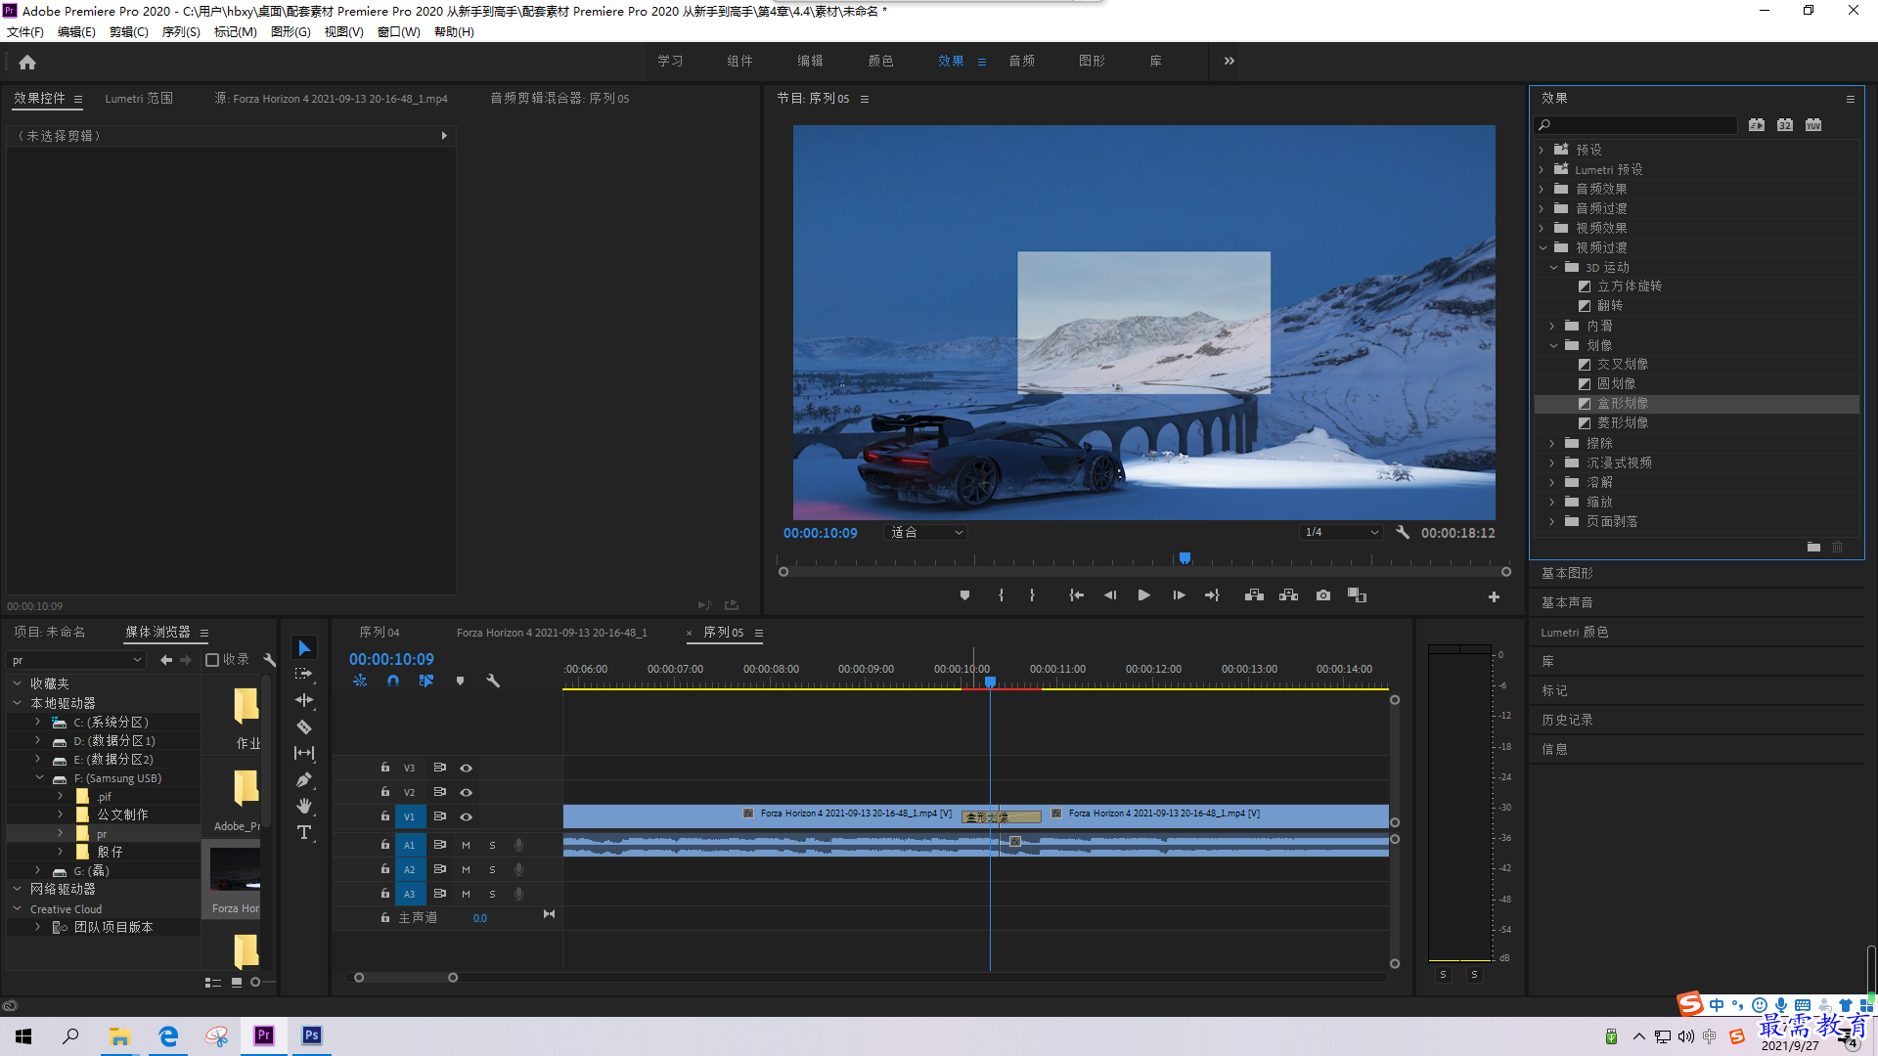1878x1056 pixels.
Task: Open the 基本图形 panel
Action: click(1567, 573)
